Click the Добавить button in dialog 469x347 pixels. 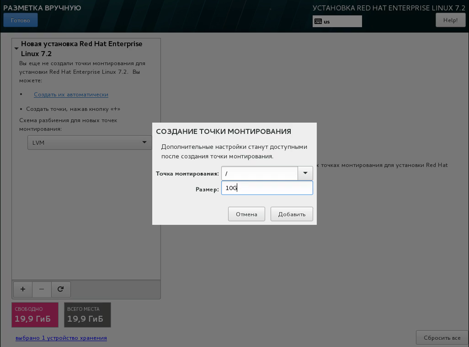pyautogui.click(x=292, y=214)
